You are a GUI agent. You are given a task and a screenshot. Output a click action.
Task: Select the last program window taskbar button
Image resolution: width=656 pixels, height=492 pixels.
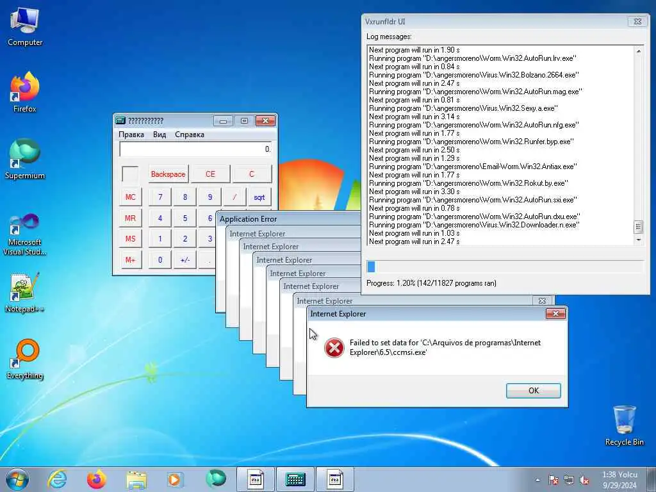[x=334, y=479]
